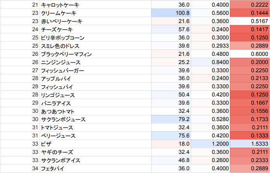Viewport: 270px width, 173px height.
Task: Select the cell with value 1.5333
Action: tap(250, 144)
